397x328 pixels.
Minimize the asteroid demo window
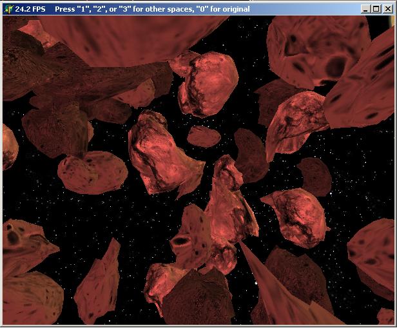tap(365, 9)
